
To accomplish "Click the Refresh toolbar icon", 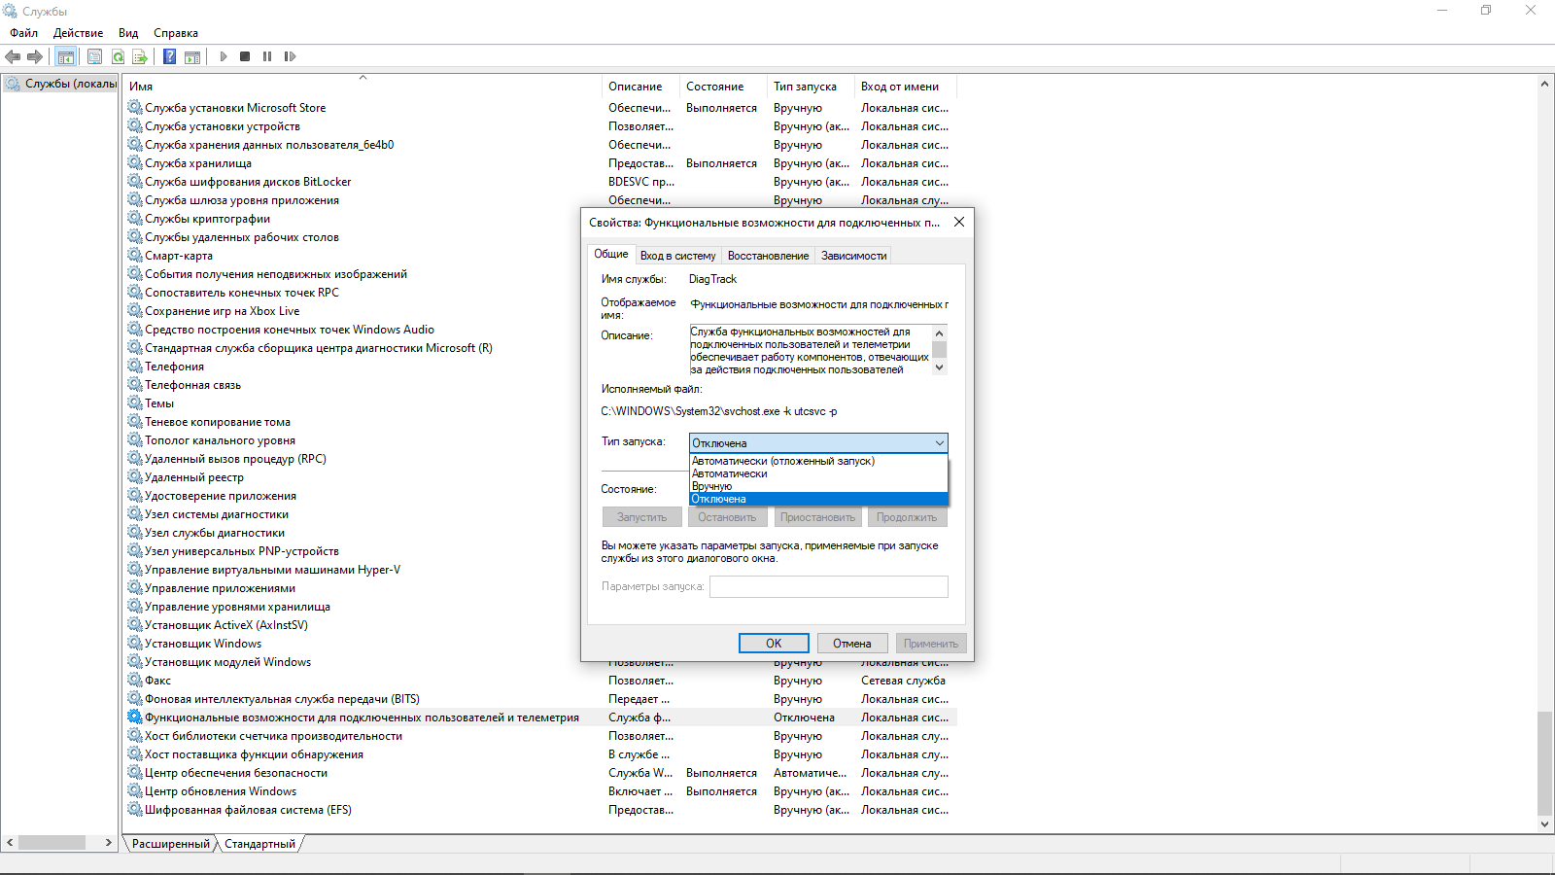I will [118, 56].
